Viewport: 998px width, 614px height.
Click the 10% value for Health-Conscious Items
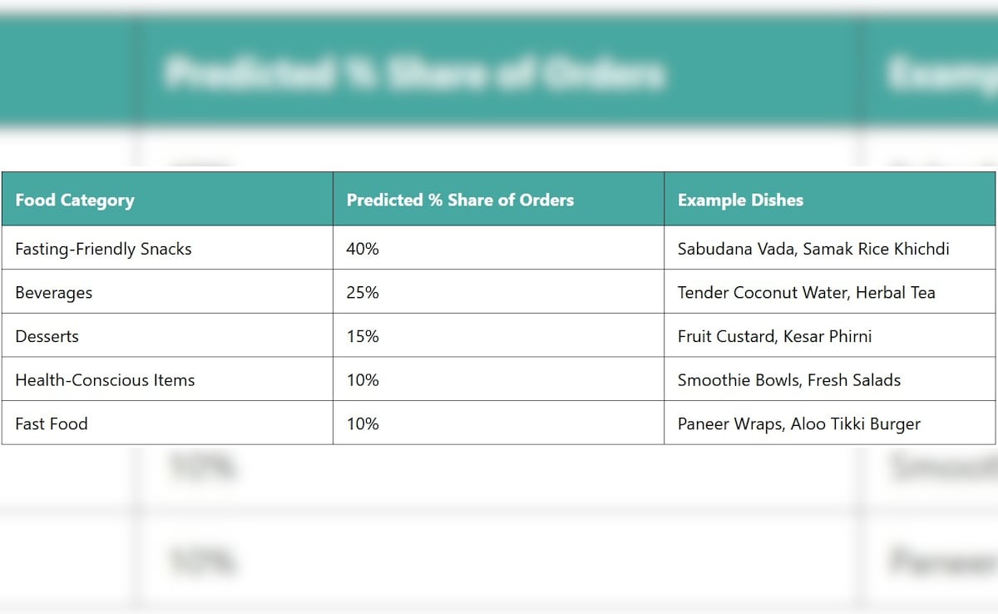[x=363, y=380]
